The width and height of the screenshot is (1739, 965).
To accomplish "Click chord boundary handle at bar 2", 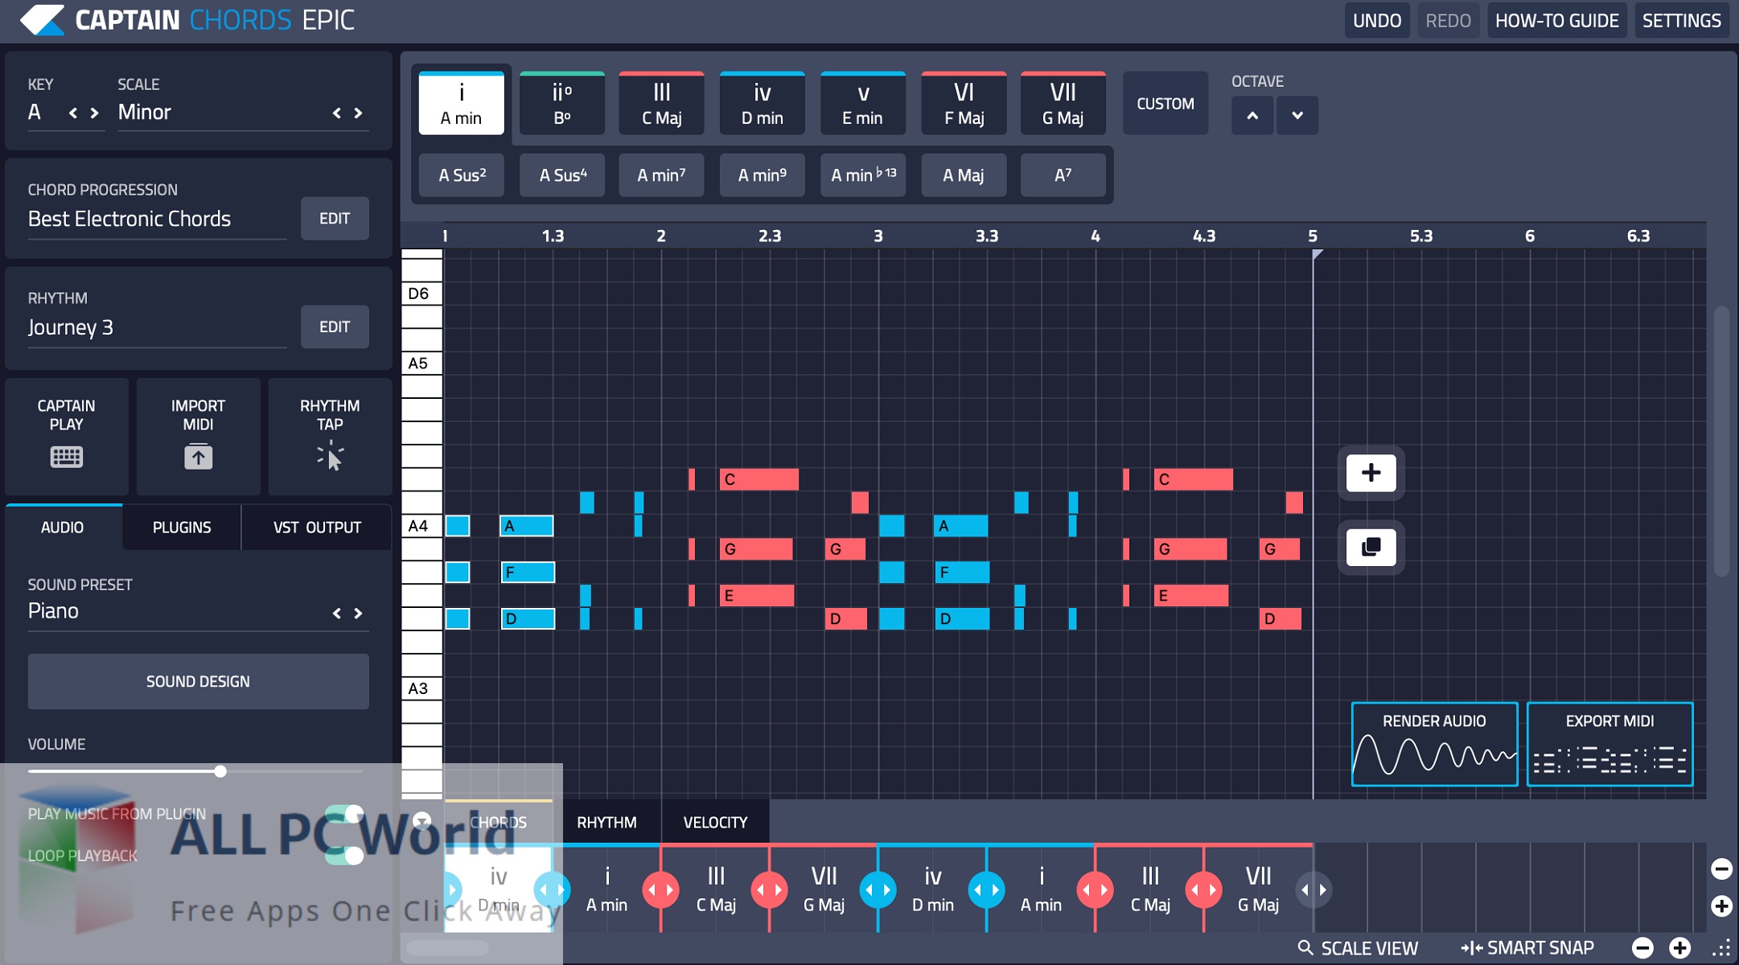I will coord(660,889).
